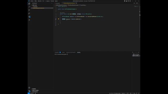Select the TERMINAL panel tab
The height and width of the screenshot is (94, 168).
[x=79, y=52]
